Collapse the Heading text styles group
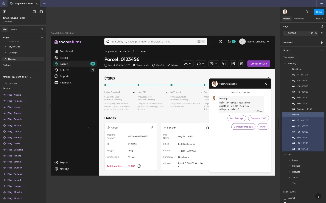326x203 pixels. point(285,63)
